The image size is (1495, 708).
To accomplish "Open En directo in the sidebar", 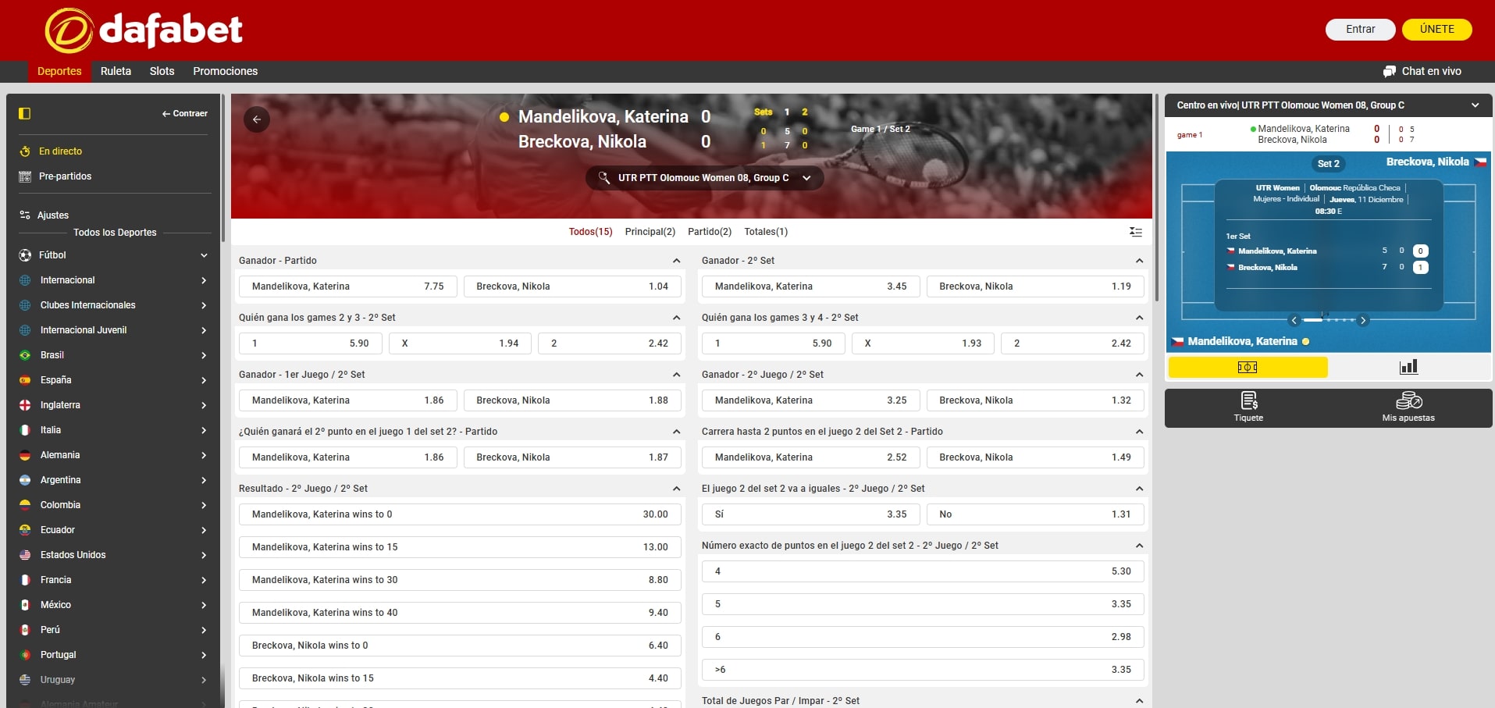I will pyautogui.click(x=60, y=151).
